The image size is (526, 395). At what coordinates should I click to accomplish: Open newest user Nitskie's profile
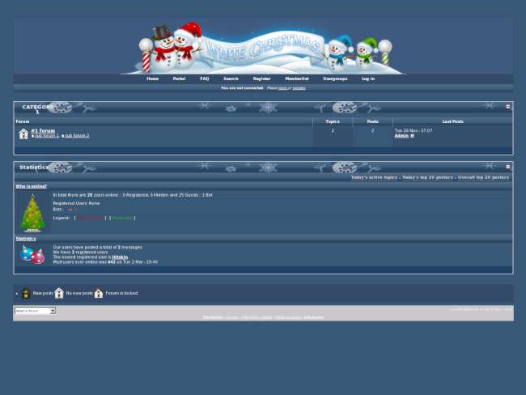120,257
